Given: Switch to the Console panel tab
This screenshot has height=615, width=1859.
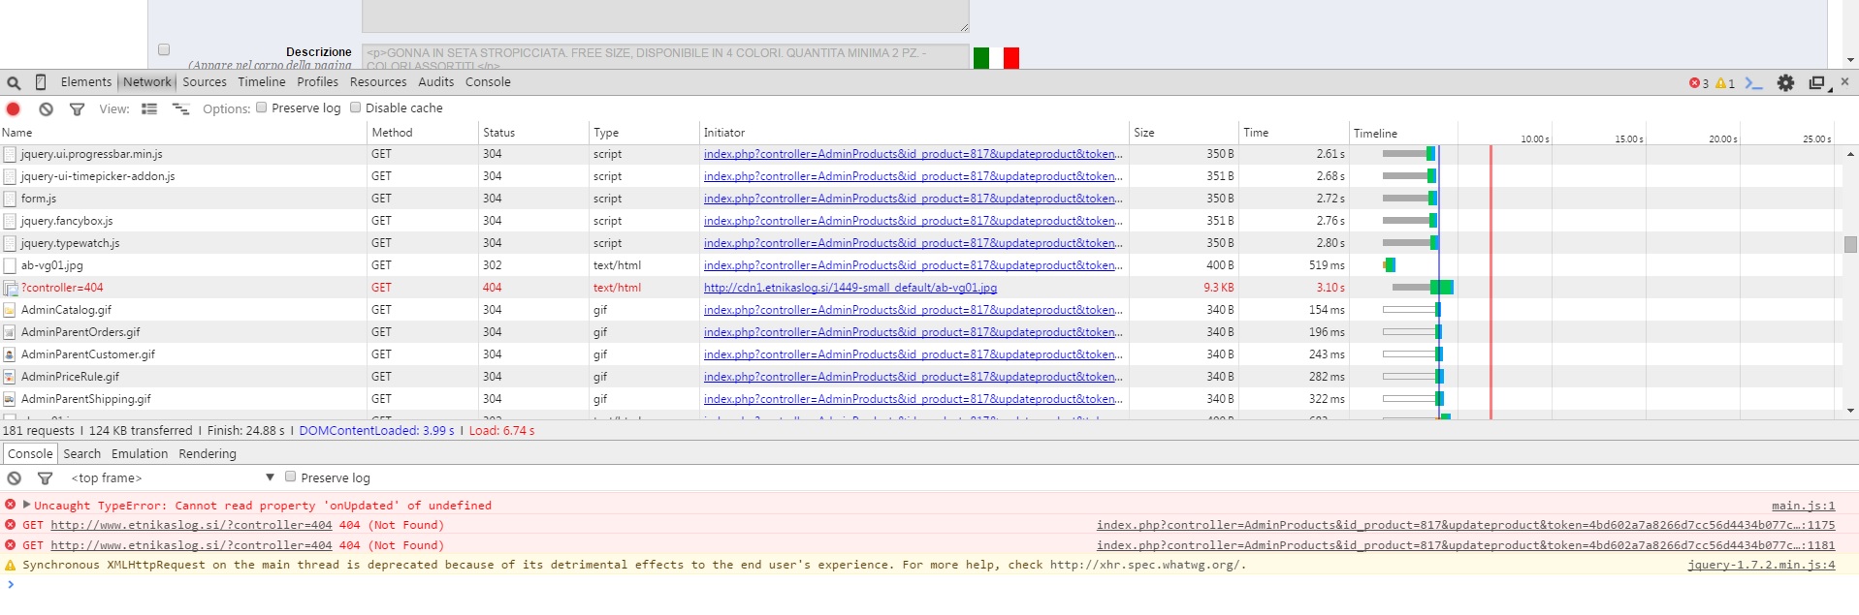Looking at the screenshot, I should (x=488, y=82).
